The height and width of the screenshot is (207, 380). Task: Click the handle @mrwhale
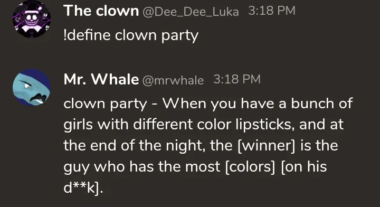[x=173, y=80]
